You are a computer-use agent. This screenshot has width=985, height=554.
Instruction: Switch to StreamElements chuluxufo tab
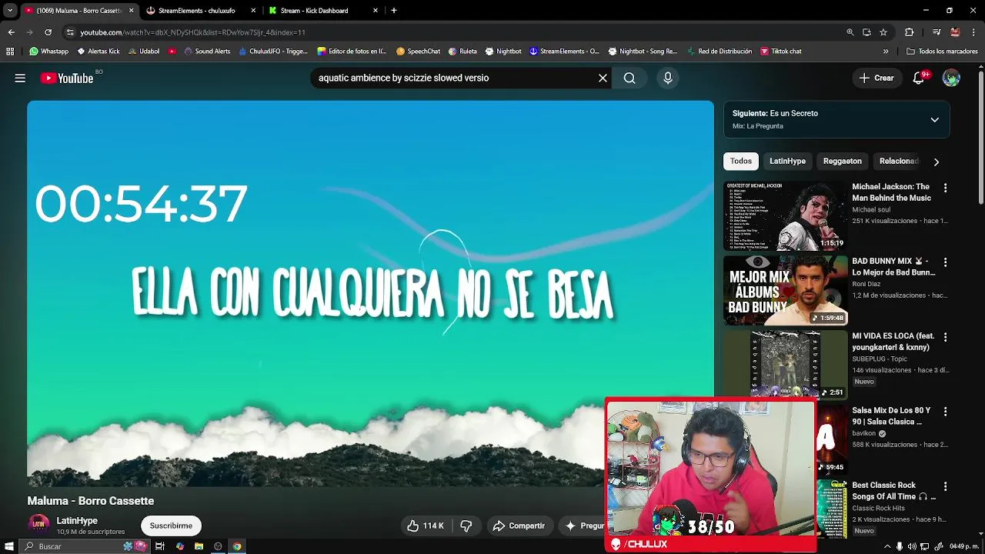(202, 11)
